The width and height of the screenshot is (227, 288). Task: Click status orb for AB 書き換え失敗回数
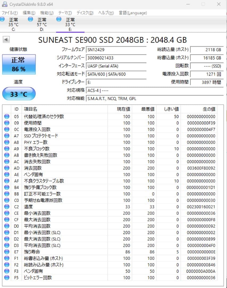tap(7, 155)
